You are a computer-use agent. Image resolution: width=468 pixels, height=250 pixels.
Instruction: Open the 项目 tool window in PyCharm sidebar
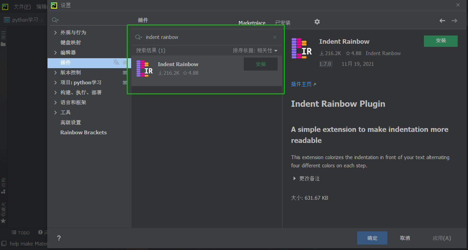(3, 38)
